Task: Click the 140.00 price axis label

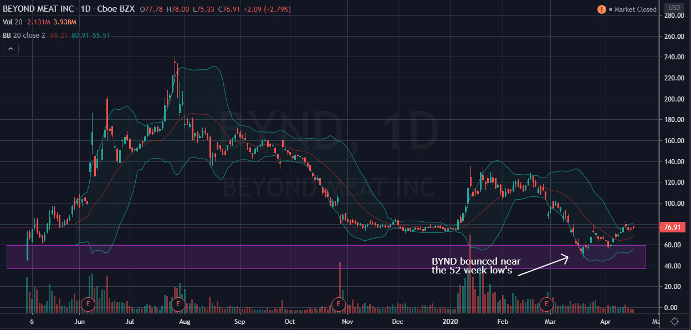Action: click(x=675, y=162)
